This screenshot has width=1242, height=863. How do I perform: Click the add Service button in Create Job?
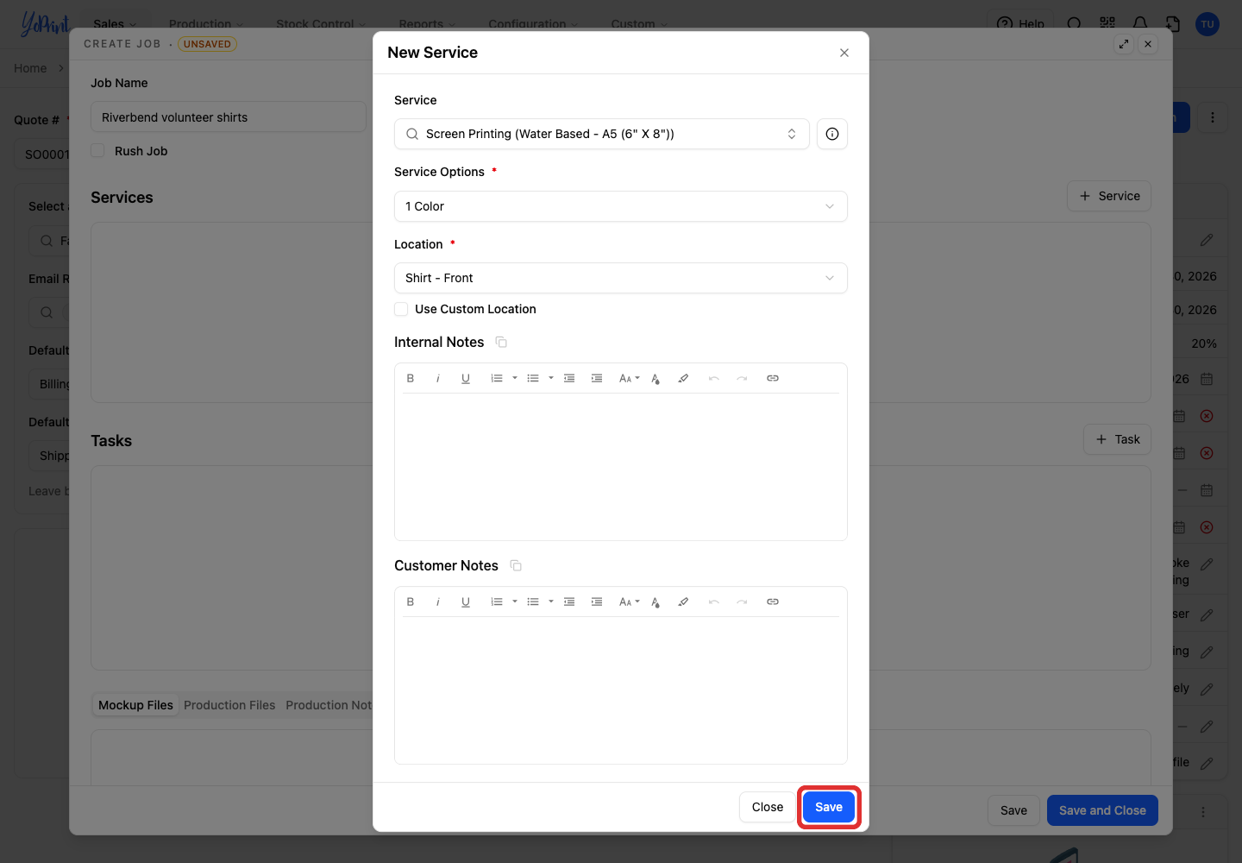(1109, 196)
